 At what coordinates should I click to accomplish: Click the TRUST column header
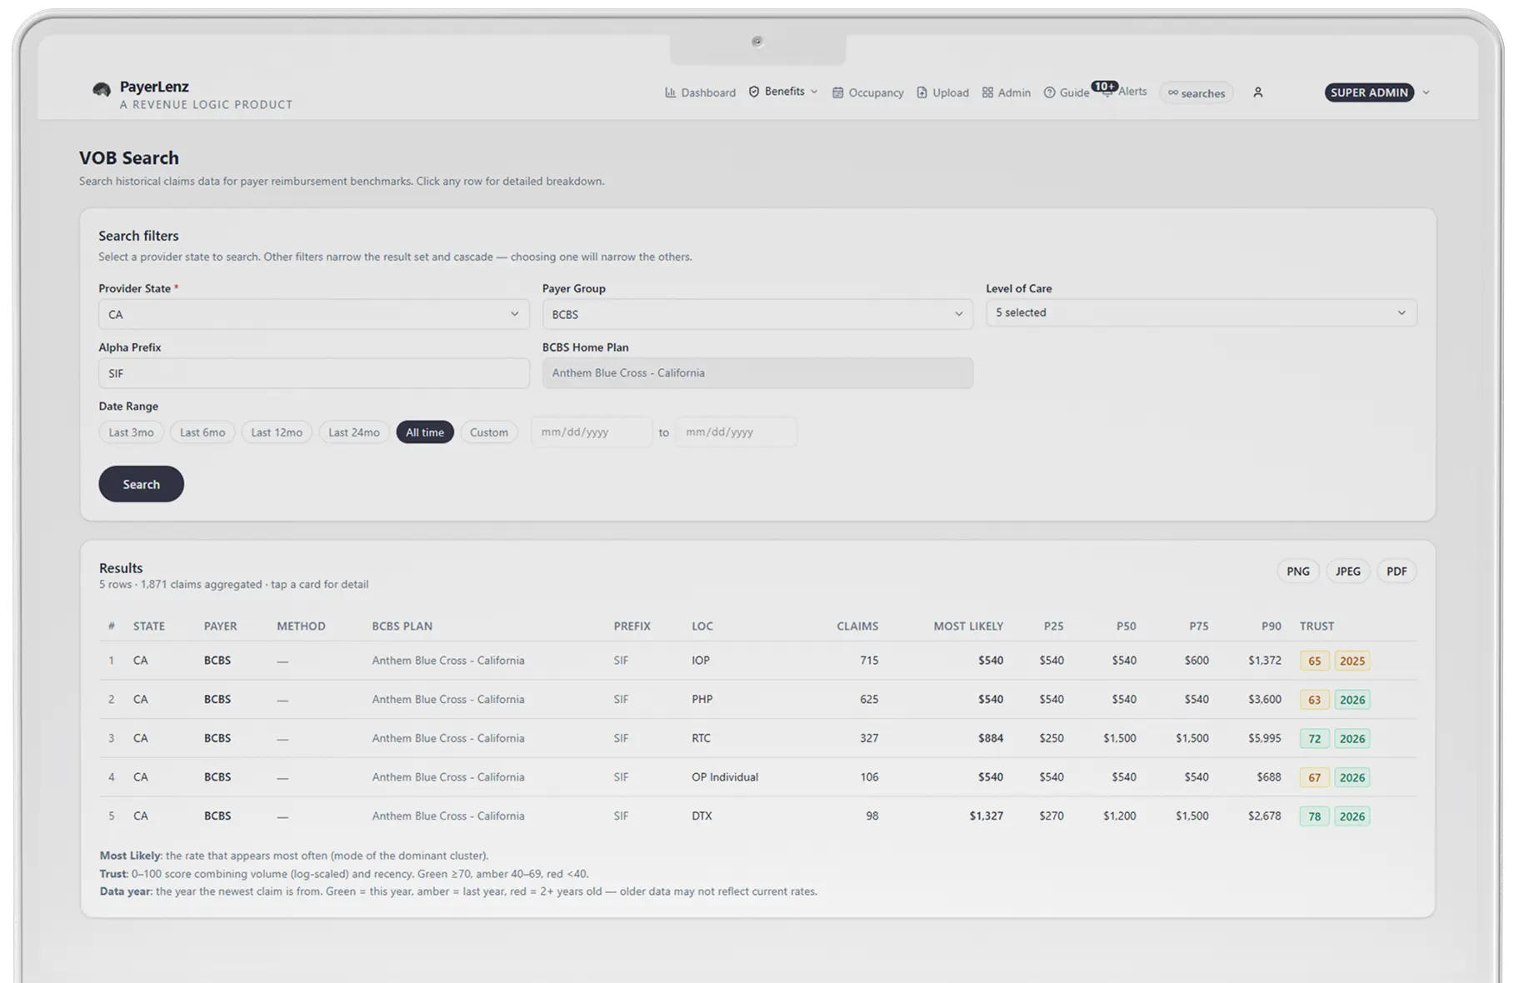pos(1317,626)
